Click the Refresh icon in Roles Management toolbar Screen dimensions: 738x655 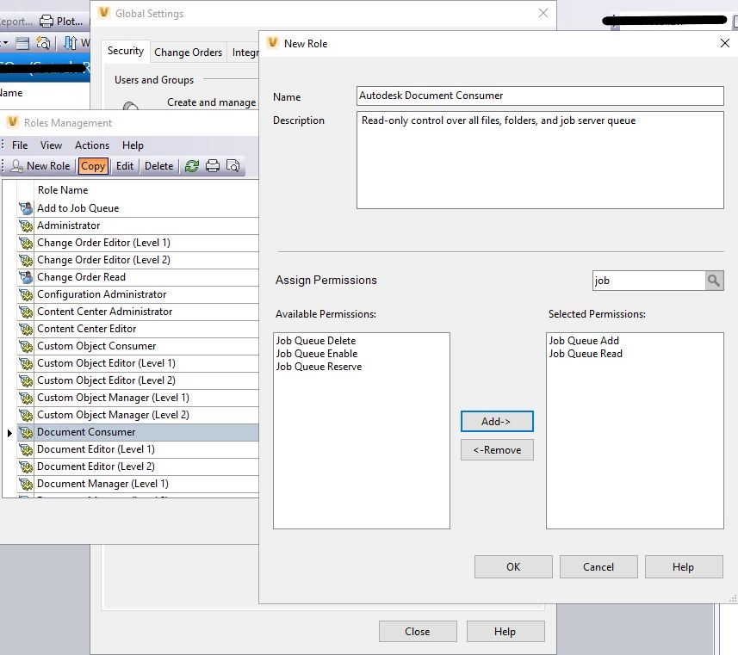(x=193, y=165)
